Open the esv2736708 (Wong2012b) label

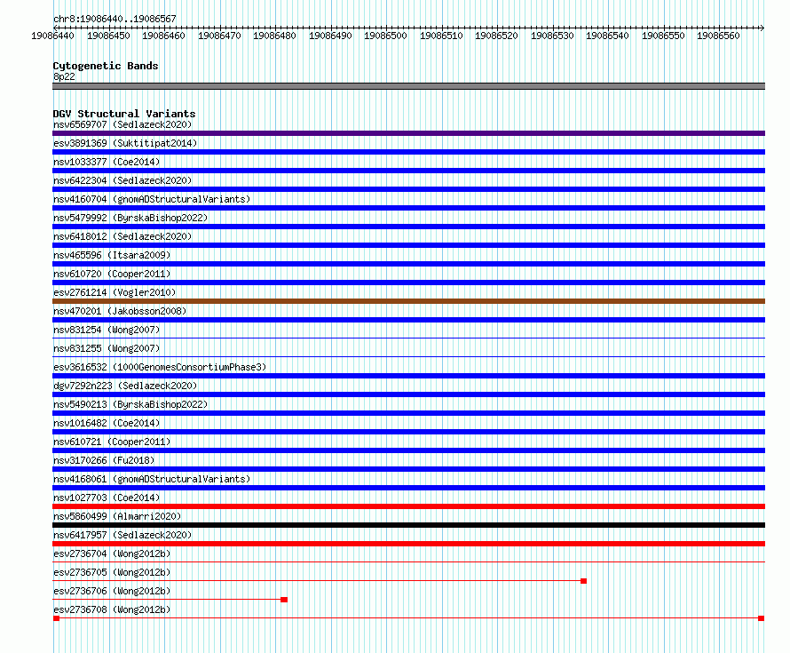click(112, 609)
